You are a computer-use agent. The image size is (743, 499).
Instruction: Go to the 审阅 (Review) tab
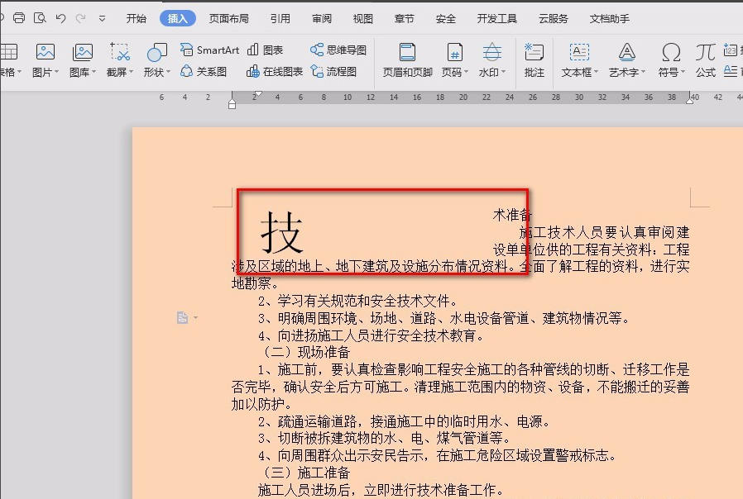(322, 18)
